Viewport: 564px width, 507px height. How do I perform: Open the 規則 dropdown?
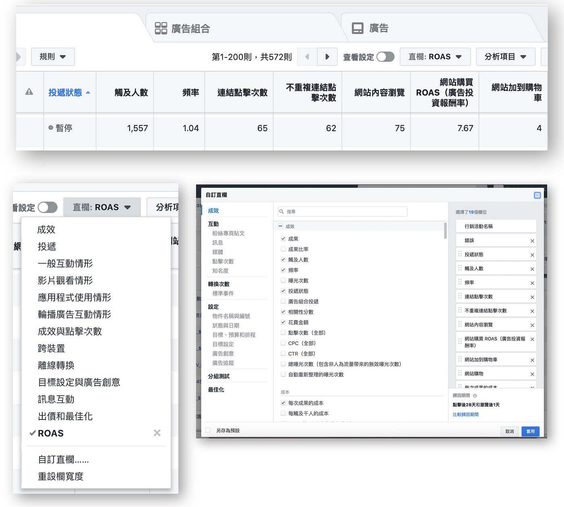[x=53, y=56]
